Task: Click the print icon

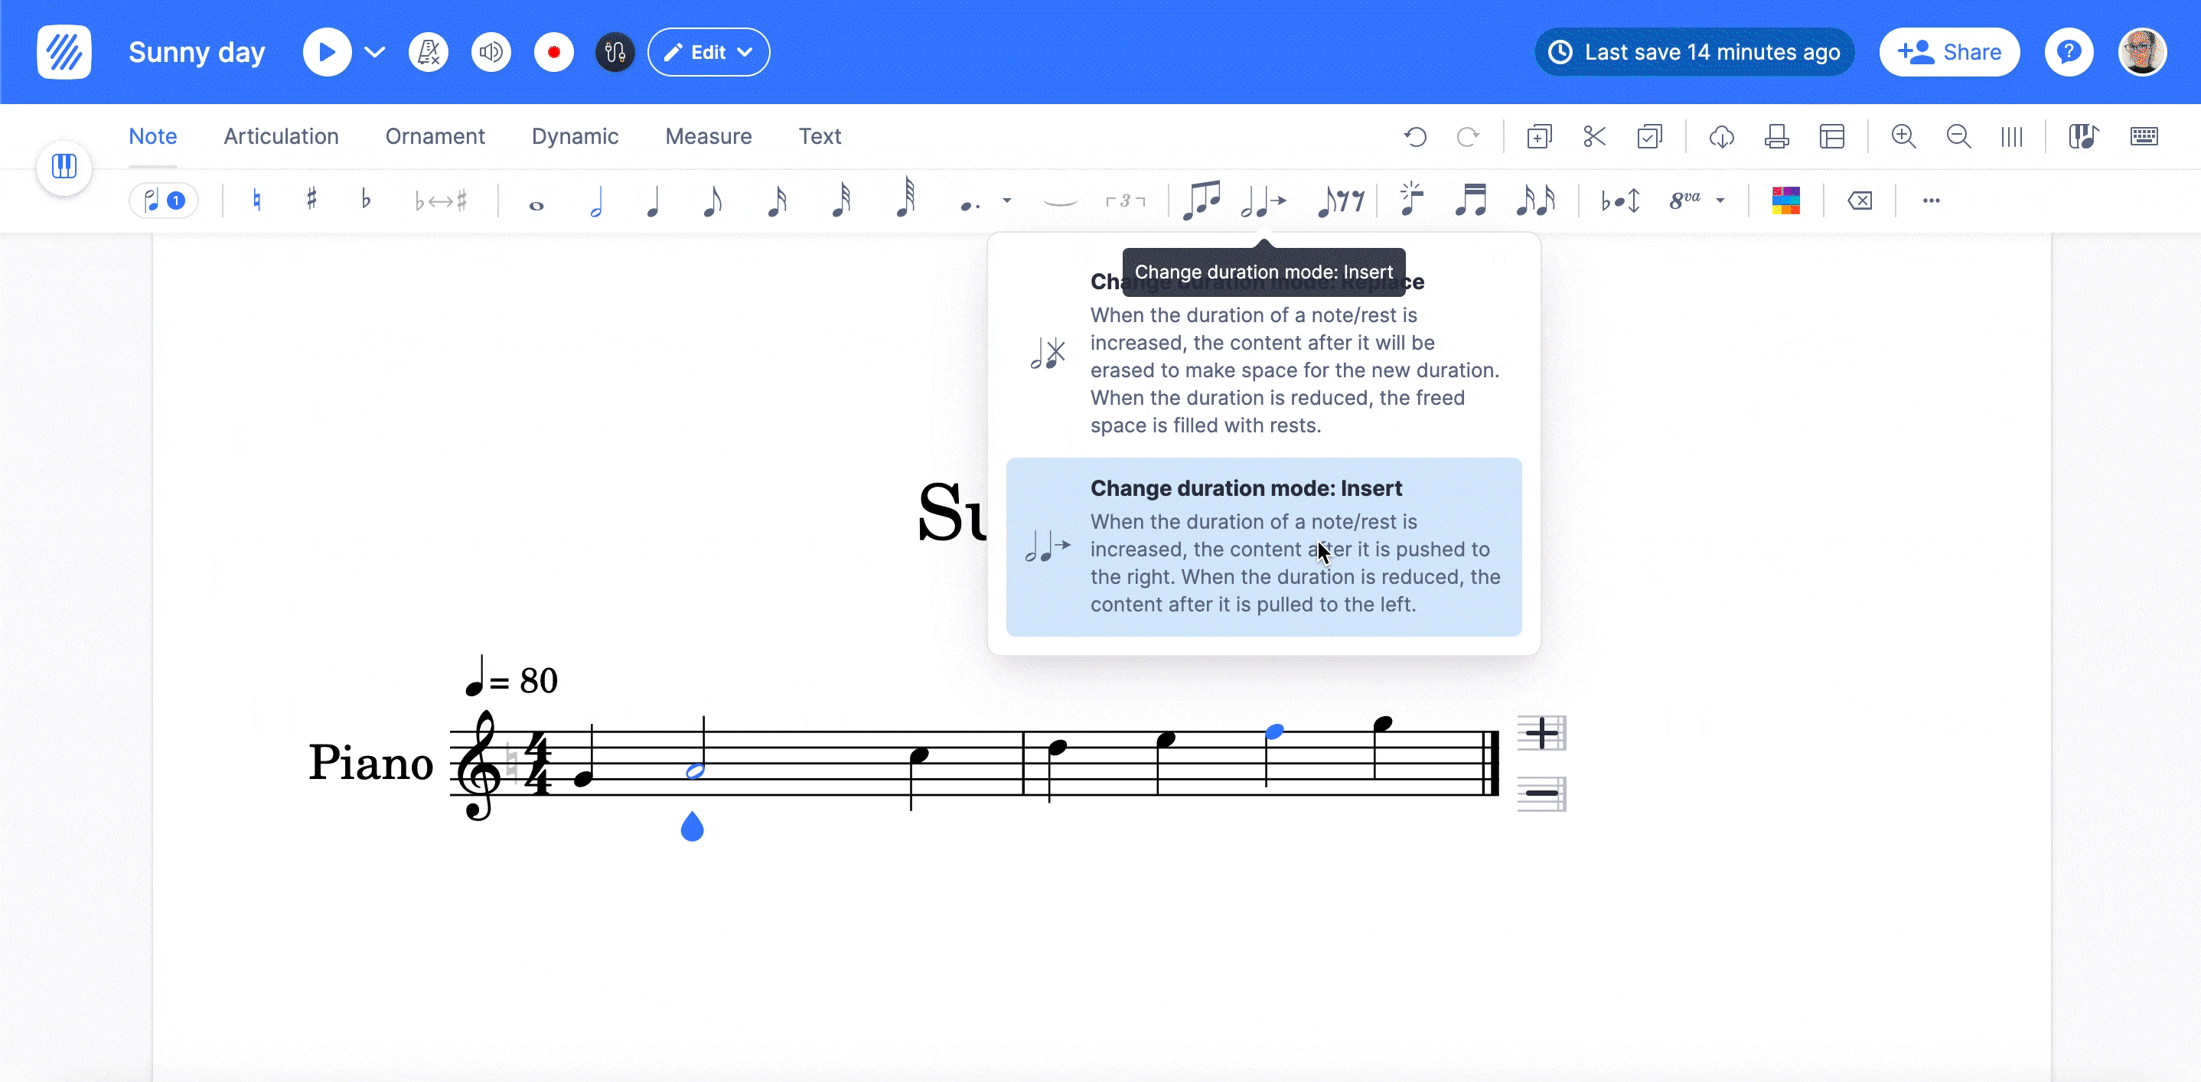Action: 1777,137
